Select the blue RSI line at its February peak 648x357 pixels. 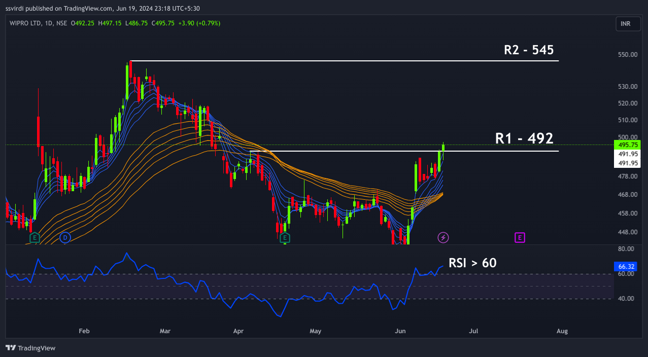point(126,253)
